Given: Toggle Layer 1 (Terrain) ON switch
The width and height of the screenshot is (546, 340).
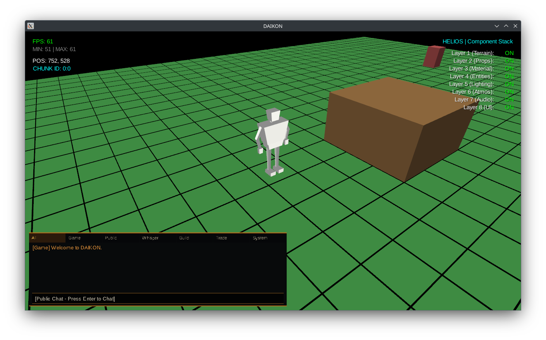Looking at the screenshot, I should click(509, 53).
